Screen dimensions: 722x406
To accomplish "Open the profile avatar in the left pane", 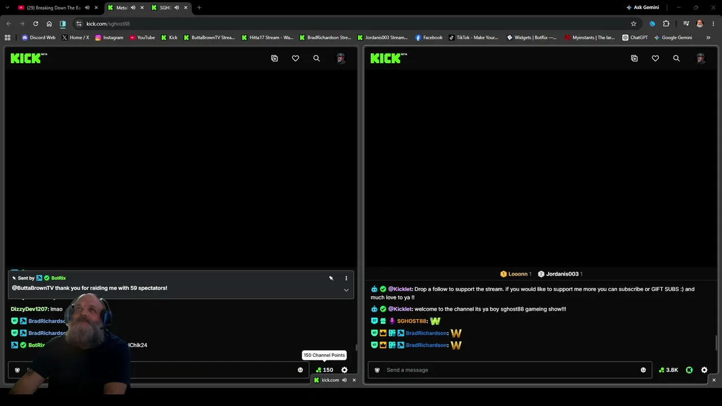I will pyautogui.click(x=341, y=58).
